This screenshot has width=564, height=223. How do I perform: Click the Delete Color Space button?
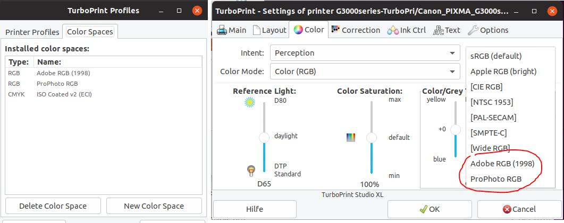click(x=53, y=206)
